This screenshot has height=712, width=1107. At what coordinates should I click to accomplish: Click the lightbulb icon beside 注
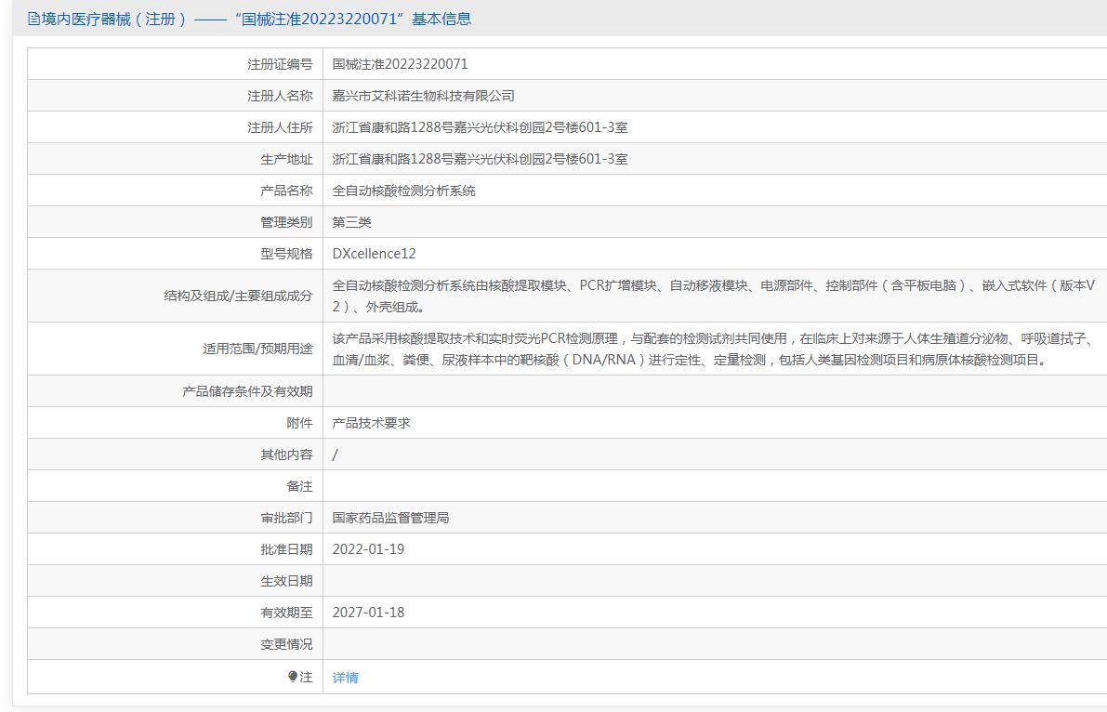293,677
